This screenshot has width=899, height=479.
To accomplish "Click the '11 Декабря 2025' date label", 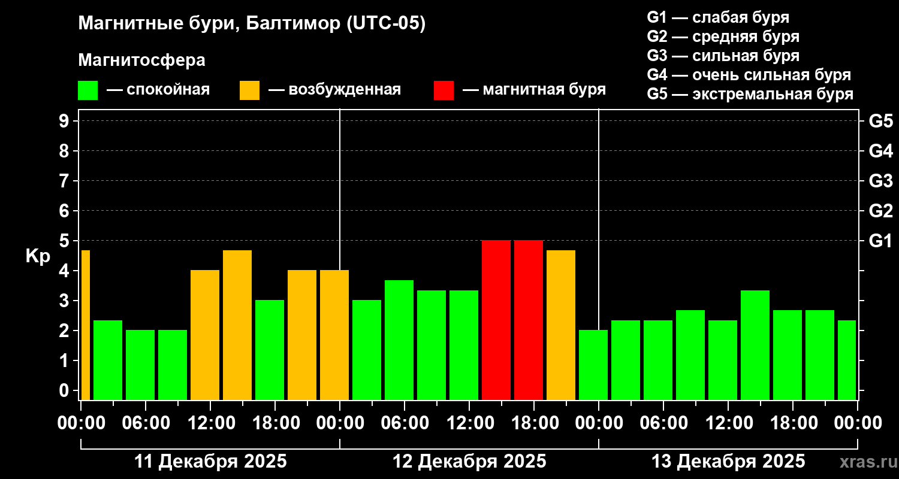I will pos(210,462).
